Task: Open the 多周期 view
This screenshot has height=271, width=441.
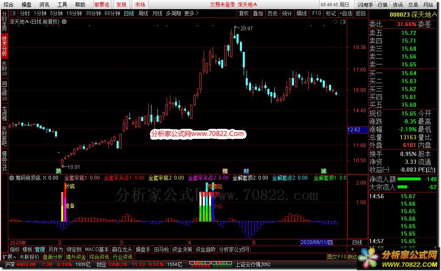Action: (173, 13)
